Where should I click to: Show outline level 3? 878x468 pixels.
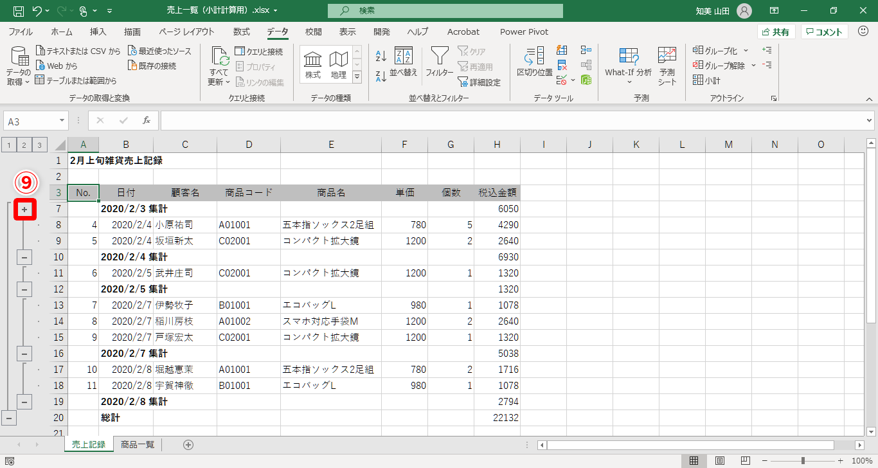[40, 145]
